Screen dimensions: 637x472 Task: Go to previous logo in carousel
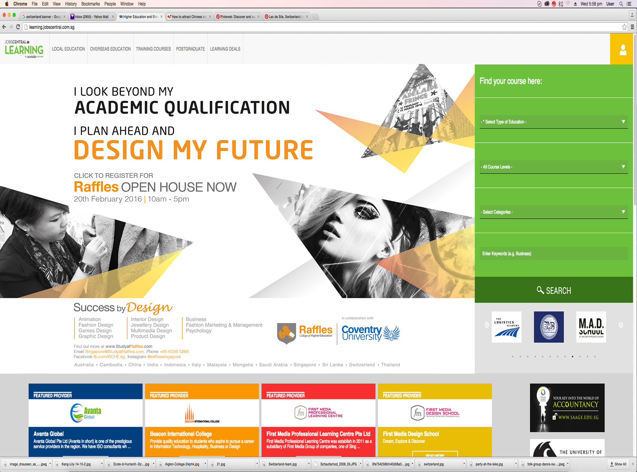(x=487, y=325)
